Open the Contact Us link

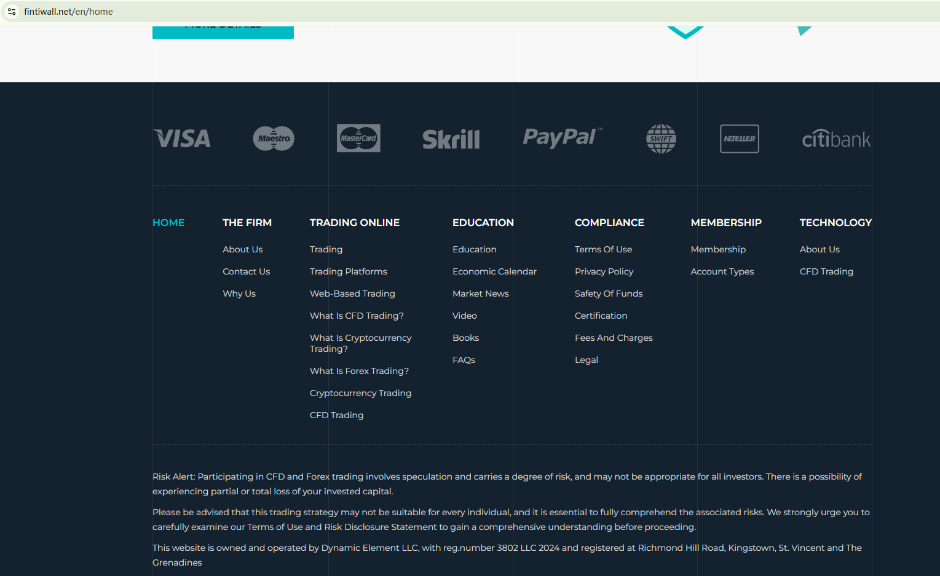tap(247, 271)
